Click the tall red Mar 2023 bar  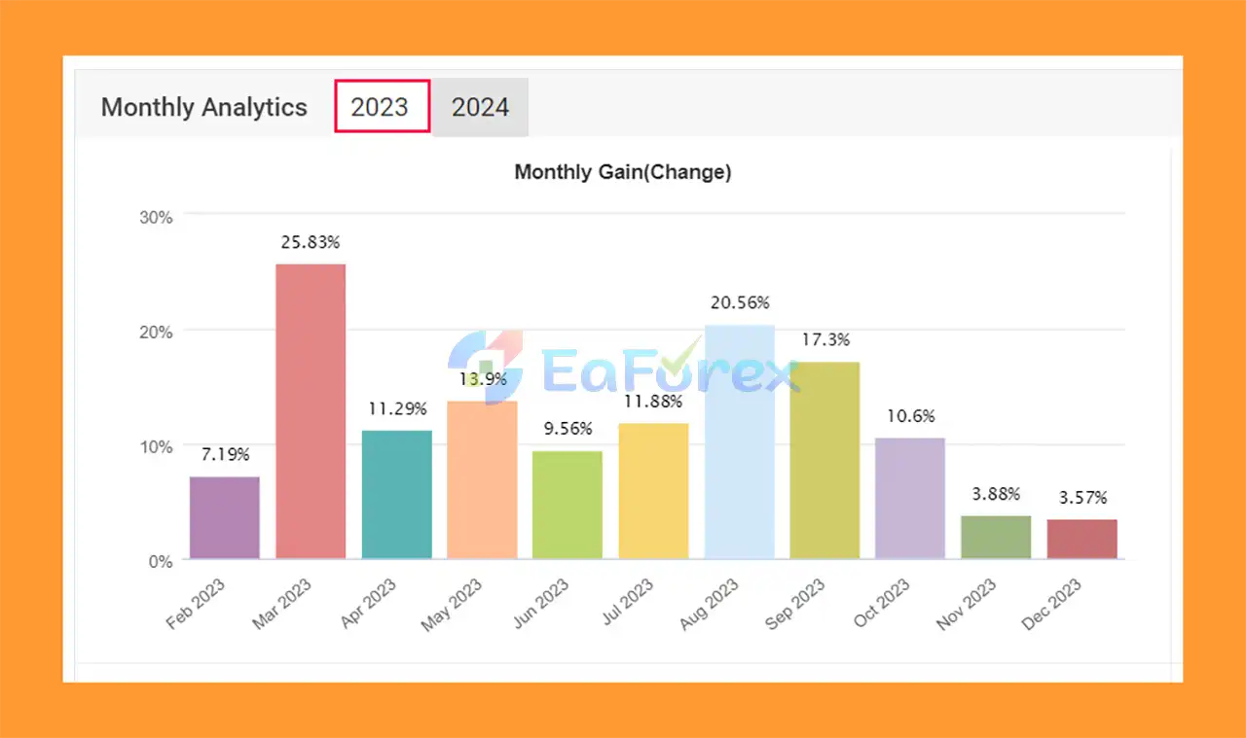(x=311, y=411)
